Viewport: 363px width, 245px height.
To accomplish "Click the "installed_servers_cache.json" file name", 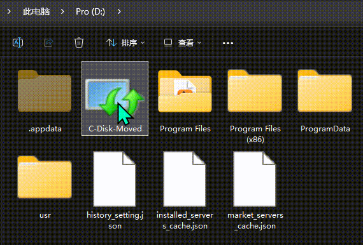I will [185, 220].
